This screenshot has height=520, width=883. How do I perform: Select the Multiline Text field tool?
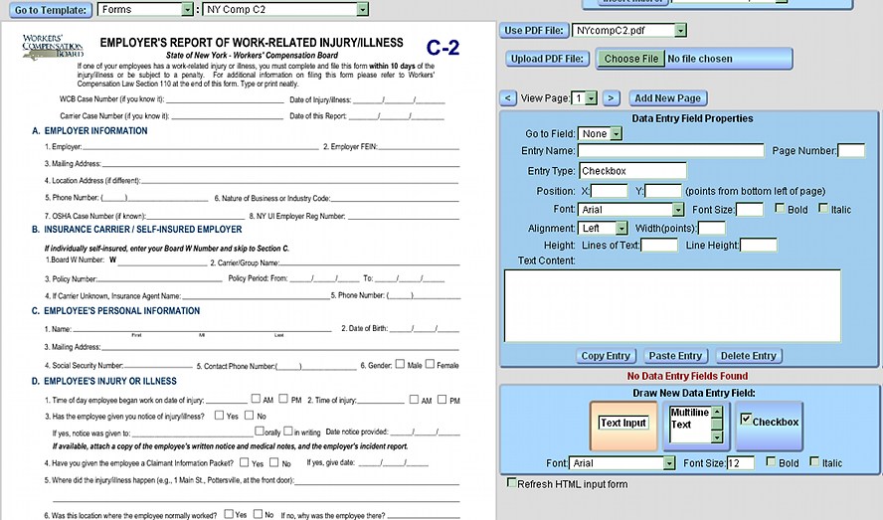click(696, 426)
